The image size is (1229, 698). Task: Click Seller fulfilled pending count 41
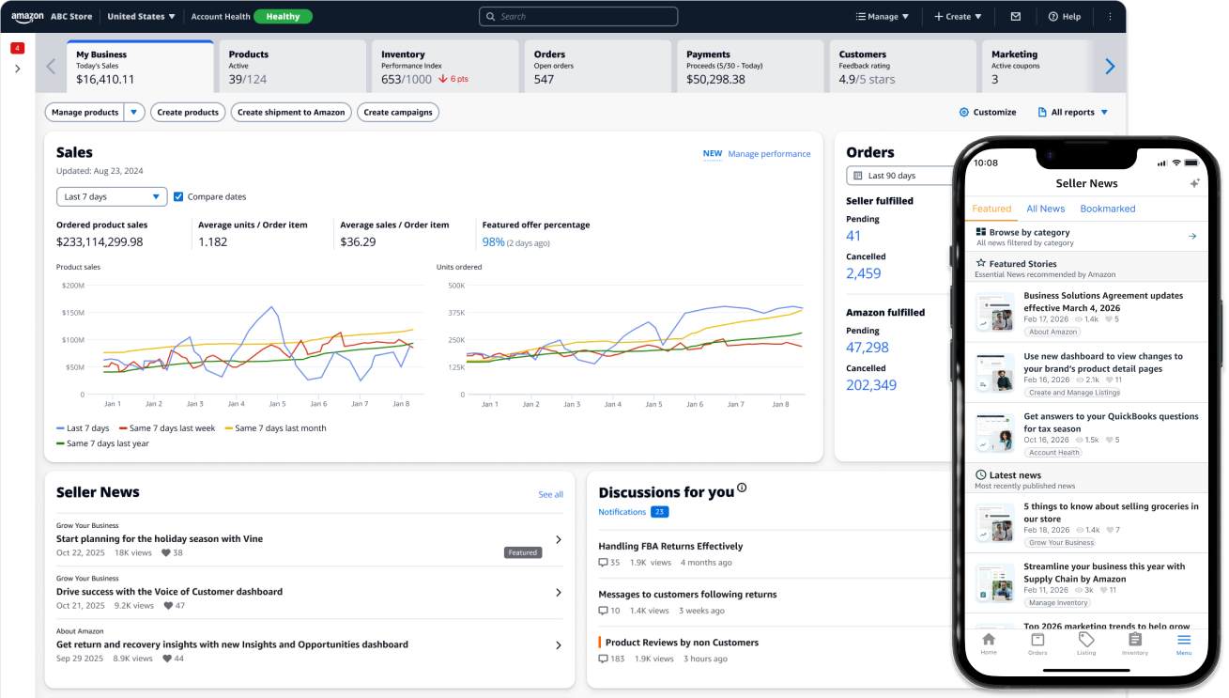853,236
